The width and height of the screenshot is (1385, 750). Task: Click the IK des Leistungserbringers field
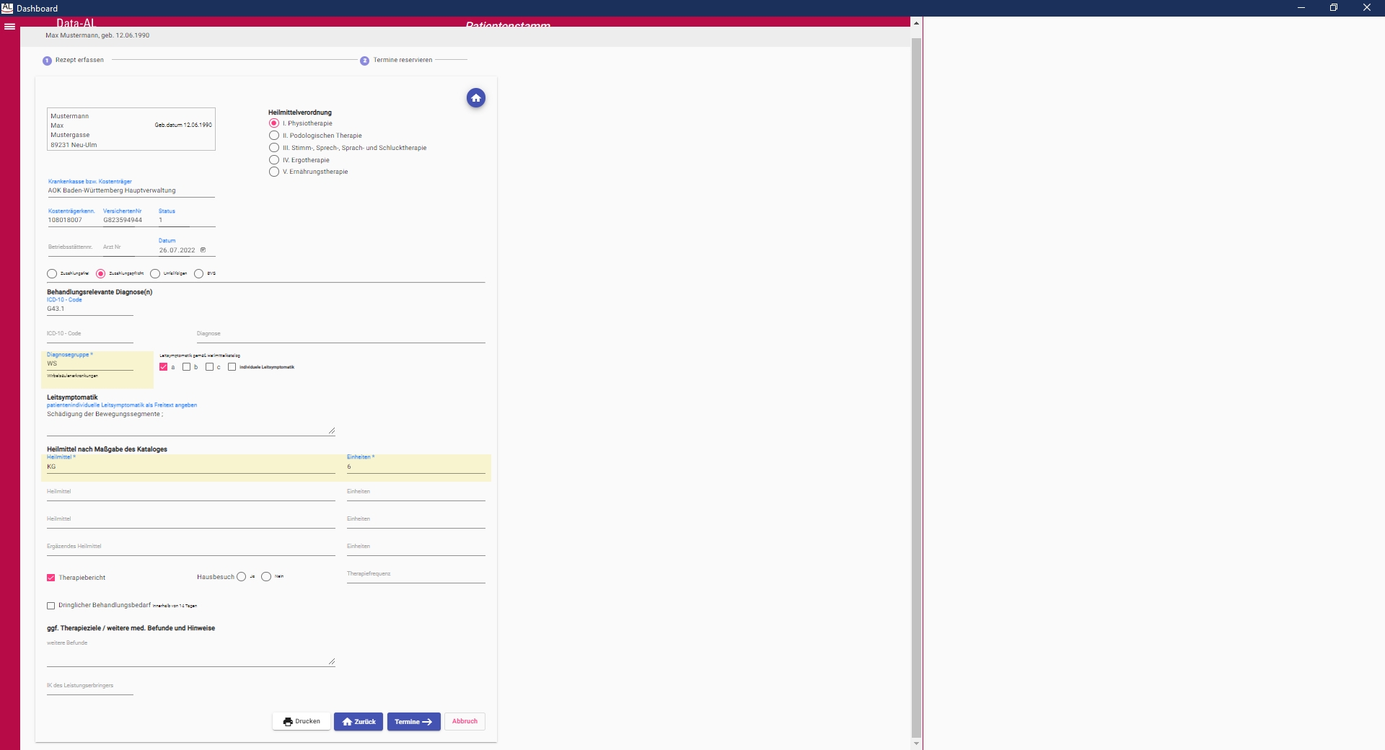[90, 687]
